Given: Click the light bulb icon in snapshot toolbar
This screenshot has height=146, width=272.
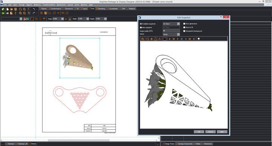Looking at the screenshot, I should [x=199, y=39].
